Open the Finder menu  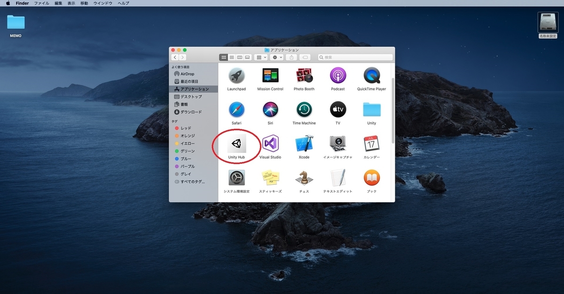pyautogui.click(x=22, y=3)
